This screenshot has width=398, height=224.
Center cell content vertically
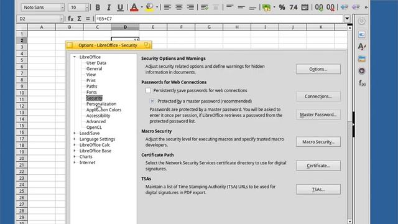coord(241,7)
